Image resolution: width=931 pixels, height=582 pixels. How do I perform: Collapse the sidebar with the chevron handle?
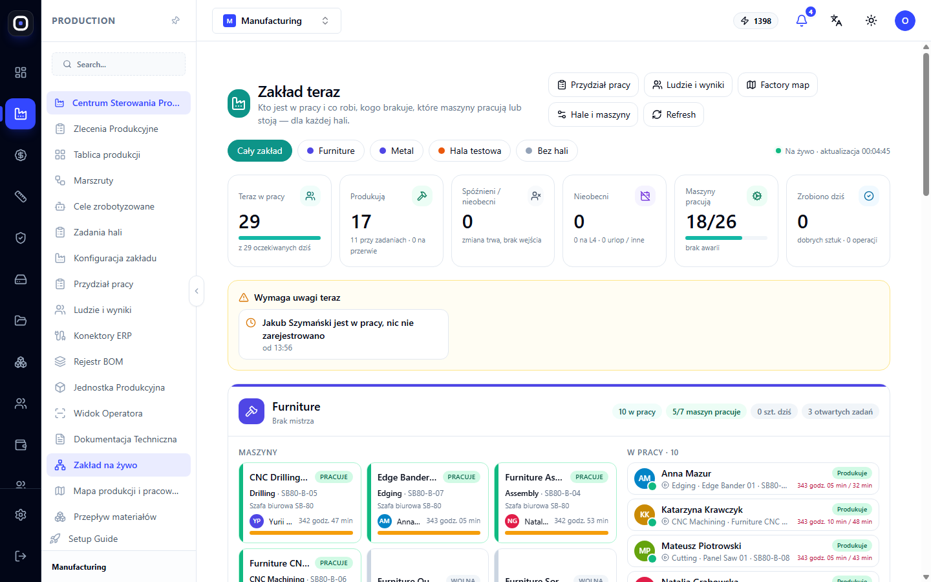[x=197, y=291]
